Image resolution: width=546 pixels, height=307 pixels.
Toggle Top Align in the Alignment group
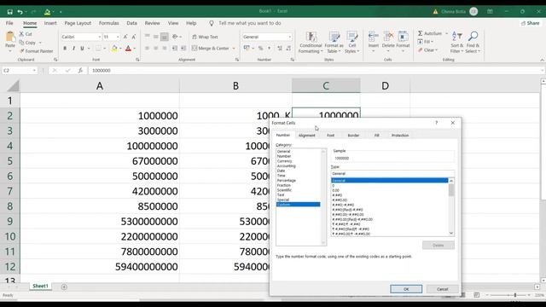(148, 37)
